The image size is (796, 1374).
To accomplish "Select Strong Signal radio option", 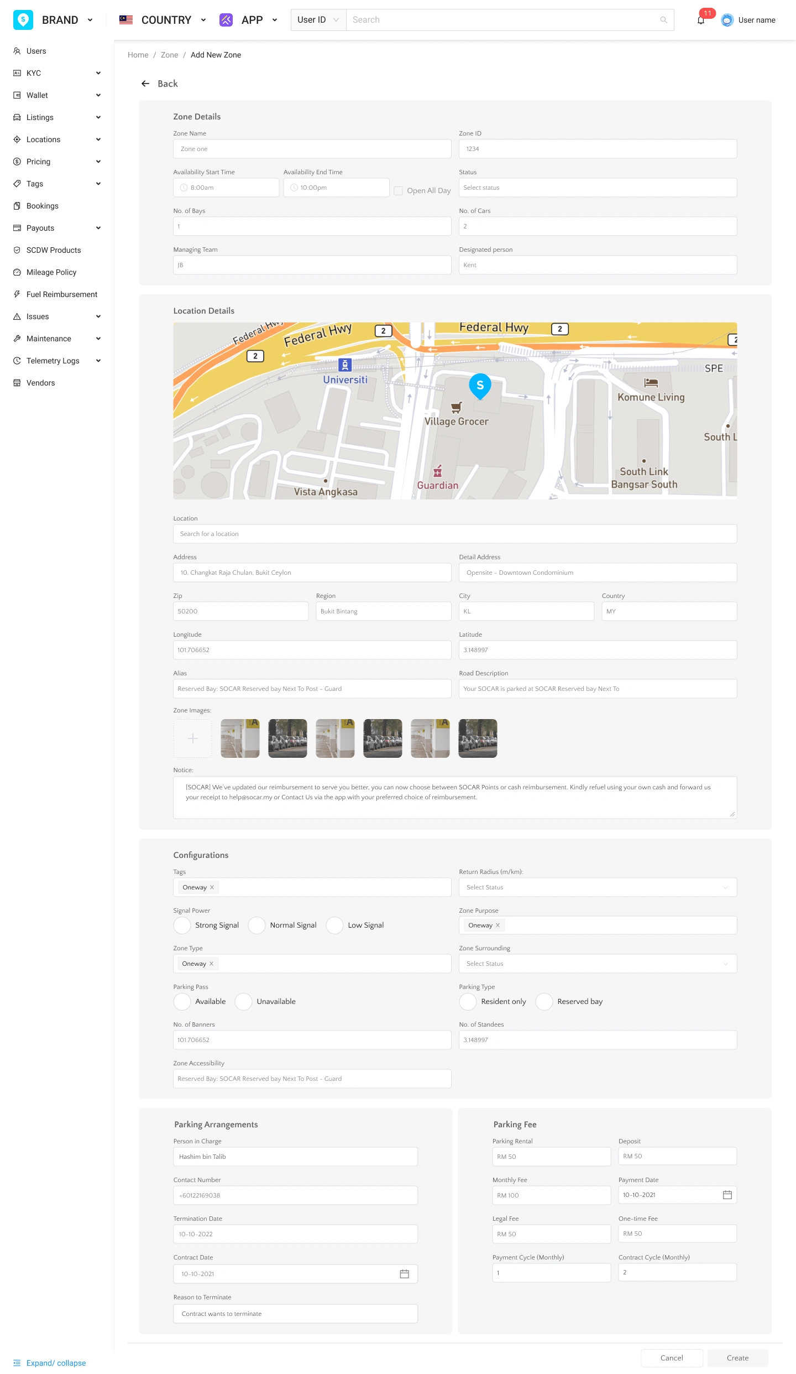I will pos(182,925).
